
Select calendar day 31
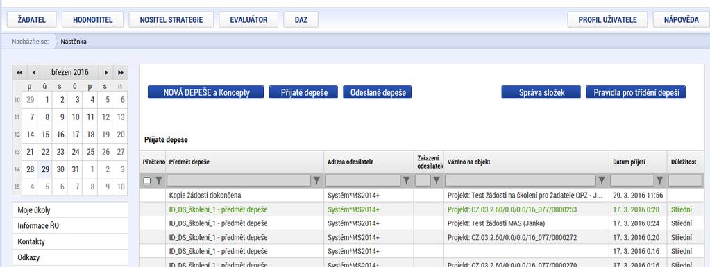(76, 169)
